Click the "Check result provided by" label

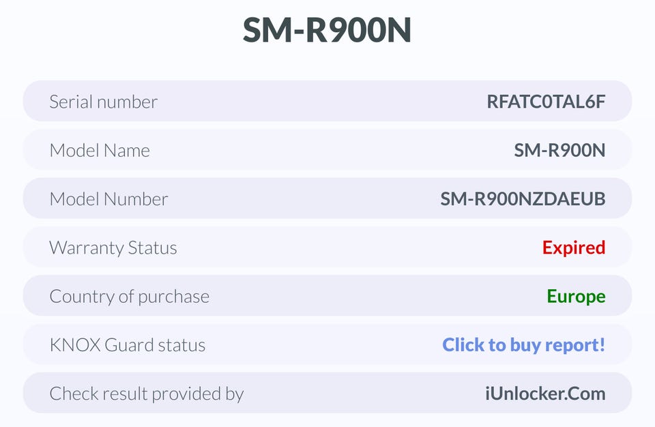coord(147,393)
